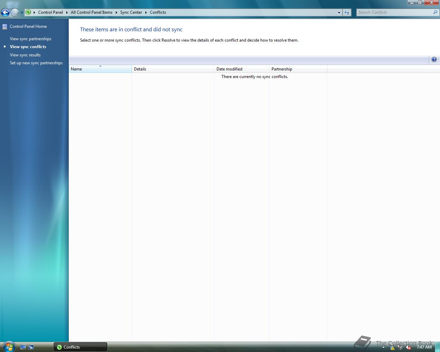
Task: Open the network tray icon
Action: coord(400,348)
